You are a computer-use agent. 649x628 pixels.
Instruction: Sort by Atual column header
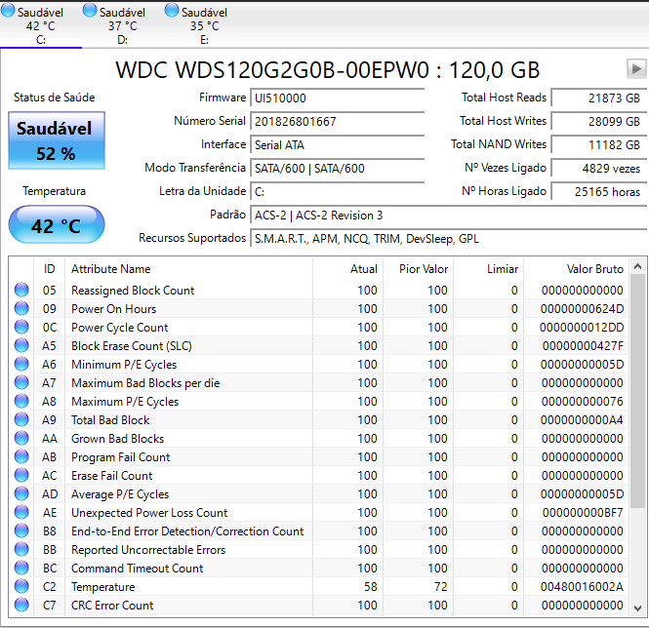348,269
